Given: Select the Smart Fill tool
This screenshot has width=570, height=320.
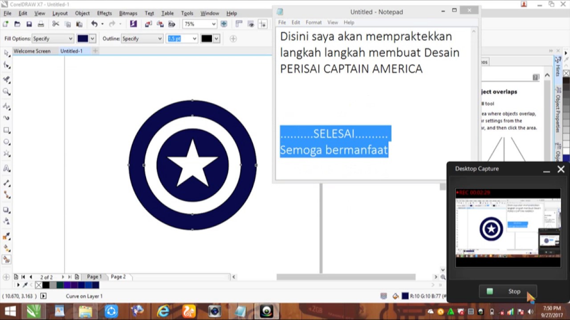Looking at the screenshot, I should (7, 260).
